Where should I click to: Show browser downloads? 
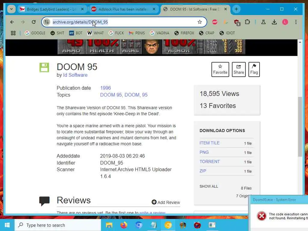tap(274, 22)
